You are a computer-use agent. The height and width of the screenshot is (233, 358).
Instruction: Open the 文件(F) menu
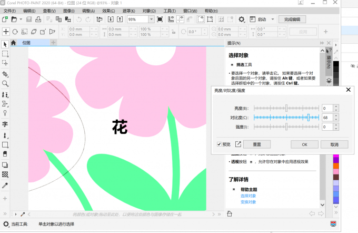pyautogui.click(x=9, y=11)
